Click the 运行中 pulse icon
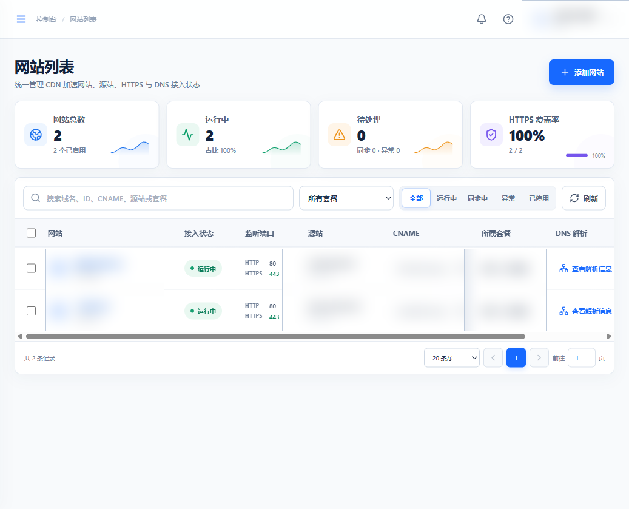 click(x=188, y=135)
